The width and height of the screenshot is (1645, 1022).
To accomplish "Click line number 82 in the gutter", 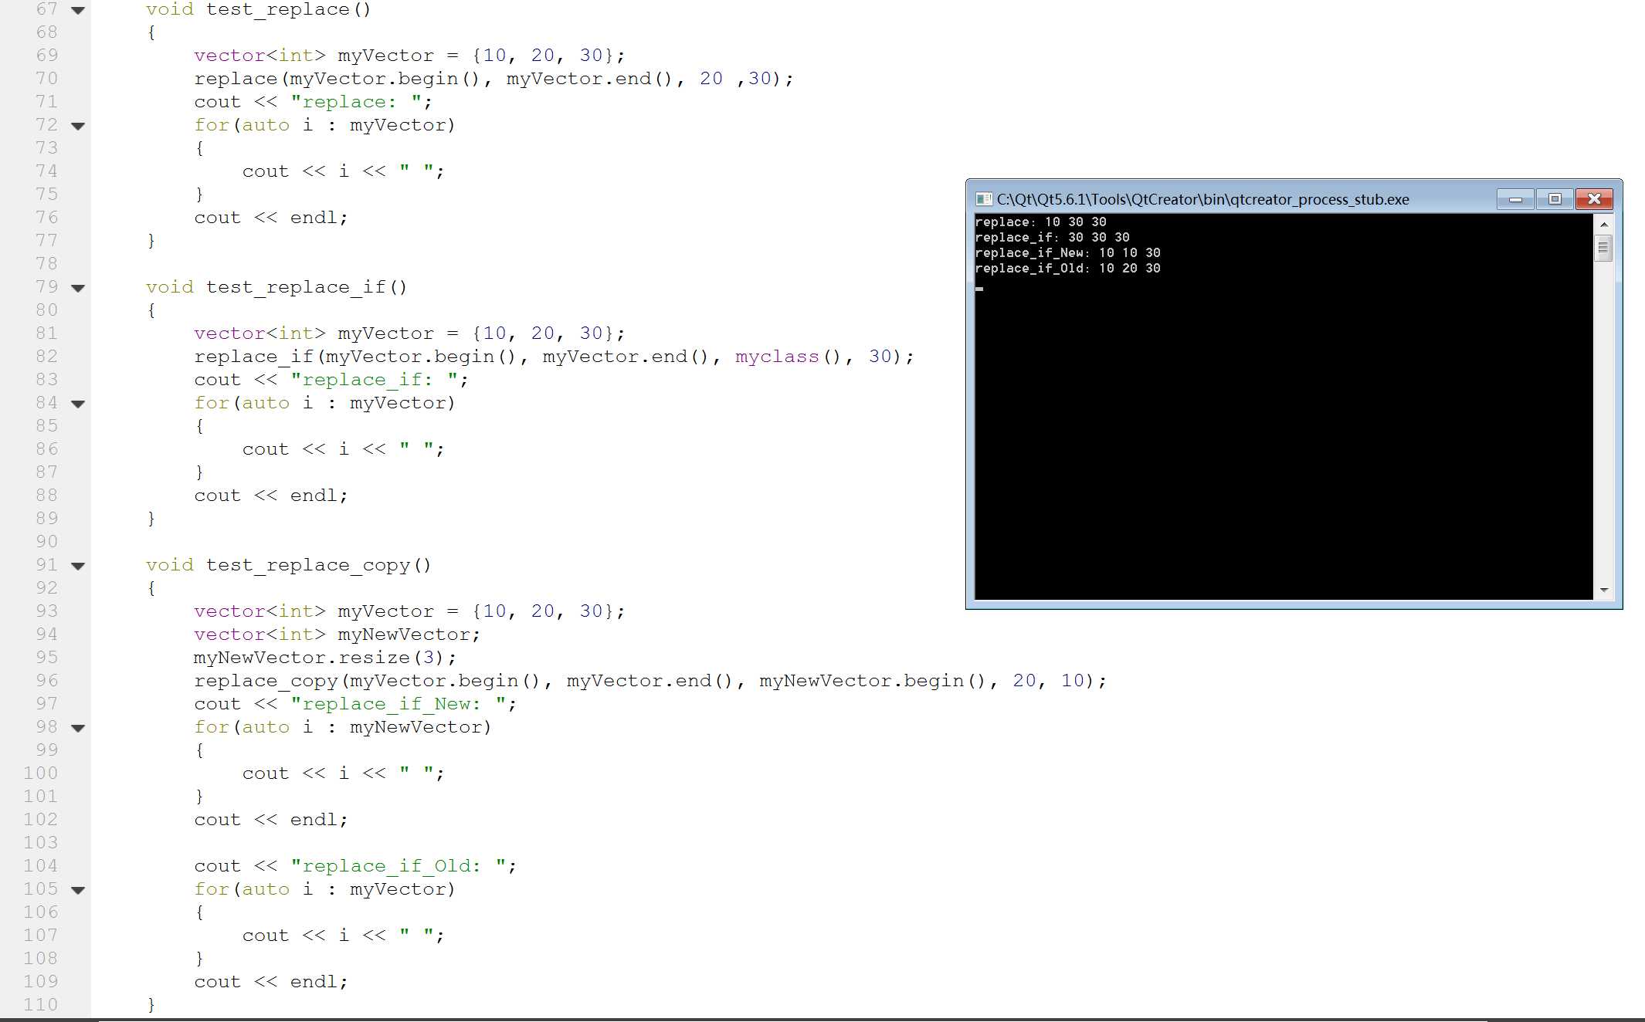I will [46, 357].
